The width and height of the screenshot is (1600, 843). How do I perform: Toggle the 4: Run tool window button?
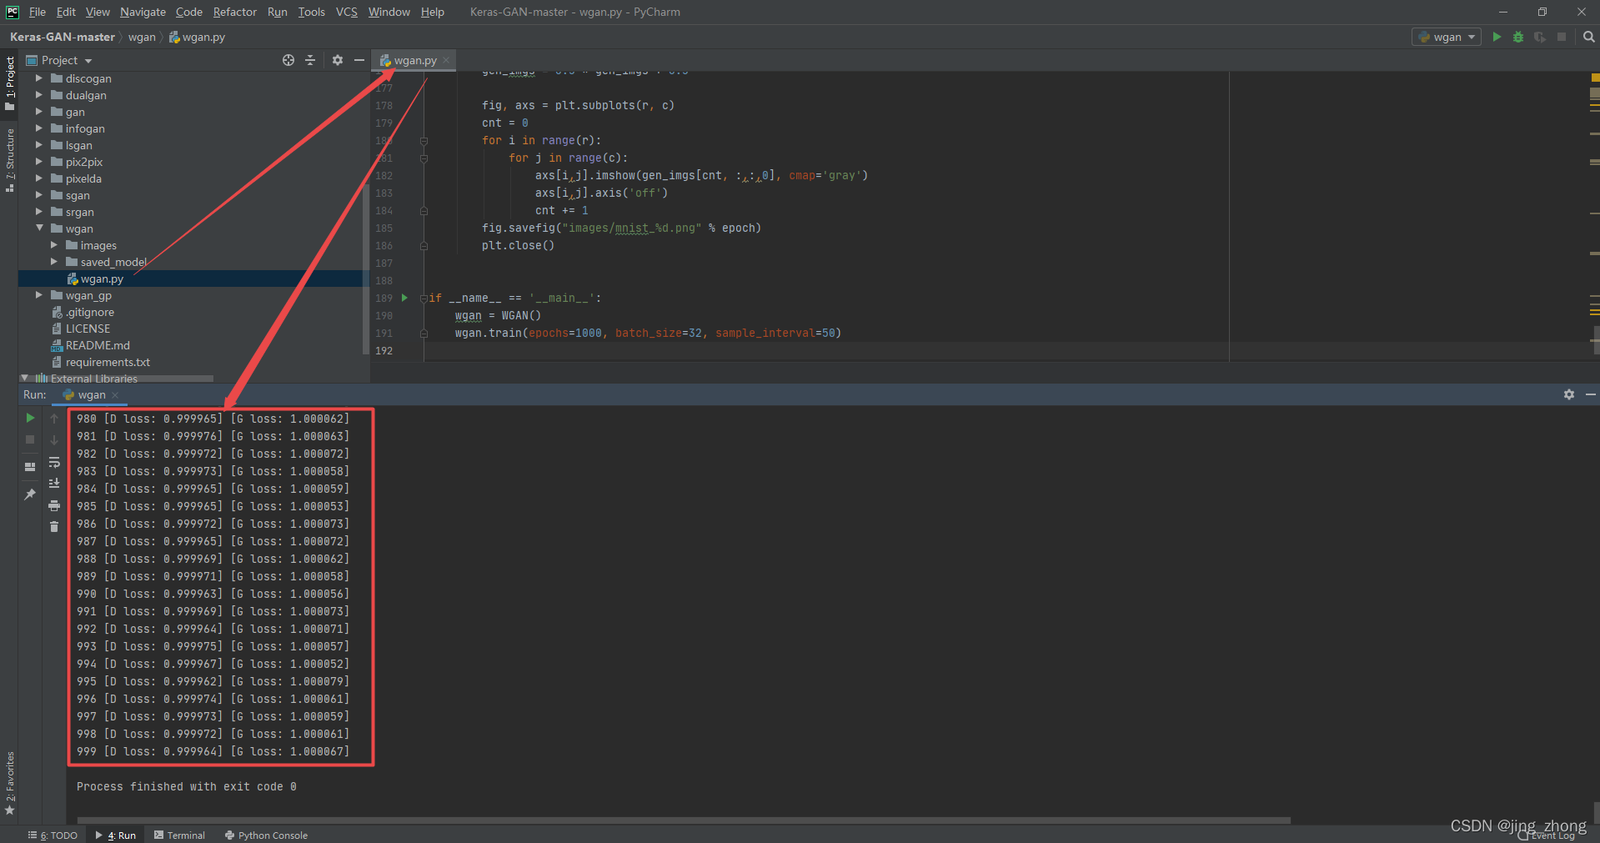115,835
